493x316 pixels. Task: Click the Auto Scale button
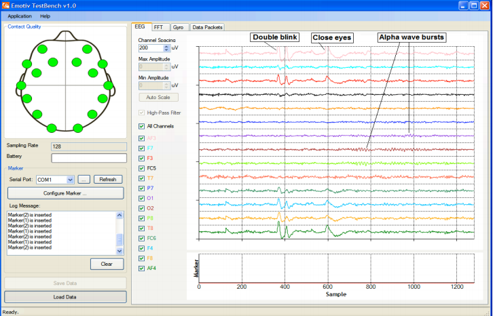point(158,98)
